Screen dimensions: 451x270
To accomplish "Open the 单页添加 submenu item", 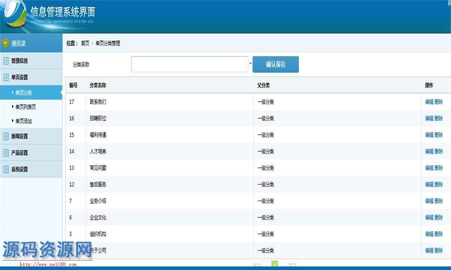I will [x=23, y=121].
